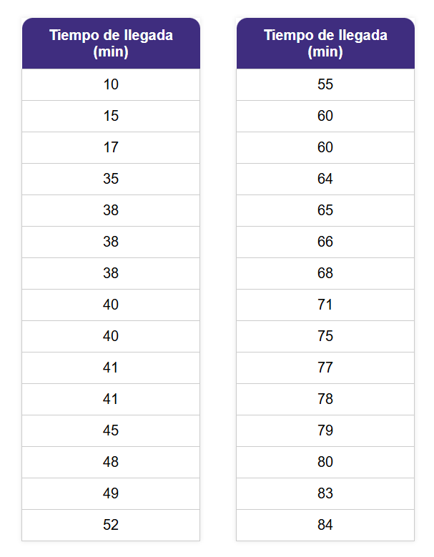Click the cell showing 75
This screenshot has width=434, height=557.
pos(325,336)
